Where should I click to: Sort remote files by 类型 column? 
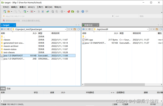pyautogui.click(x=125, y=33)
